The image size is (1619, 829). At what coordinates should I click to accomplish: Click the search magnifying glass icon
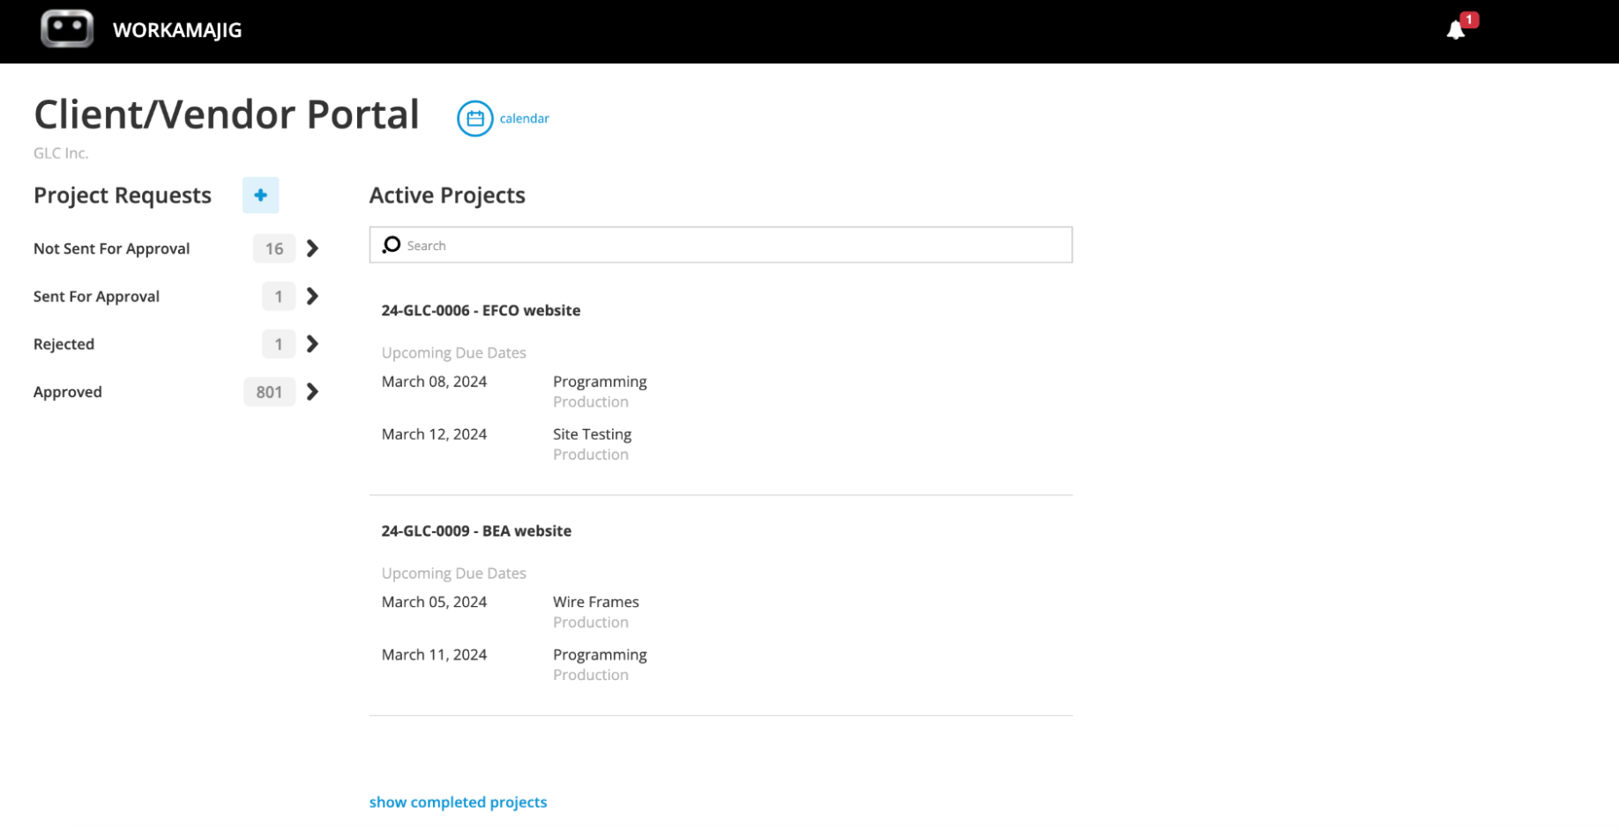tap(392, 245)
